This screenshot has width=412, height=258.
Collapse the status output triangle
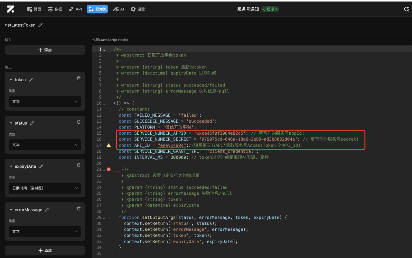pyautogui.click(x=11, y=123)
